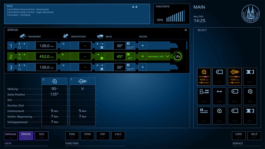Edit row 2 transport value 452,0 mm
Image resolution: width=265 pixels, height=149 pixels.
point(46,56)
